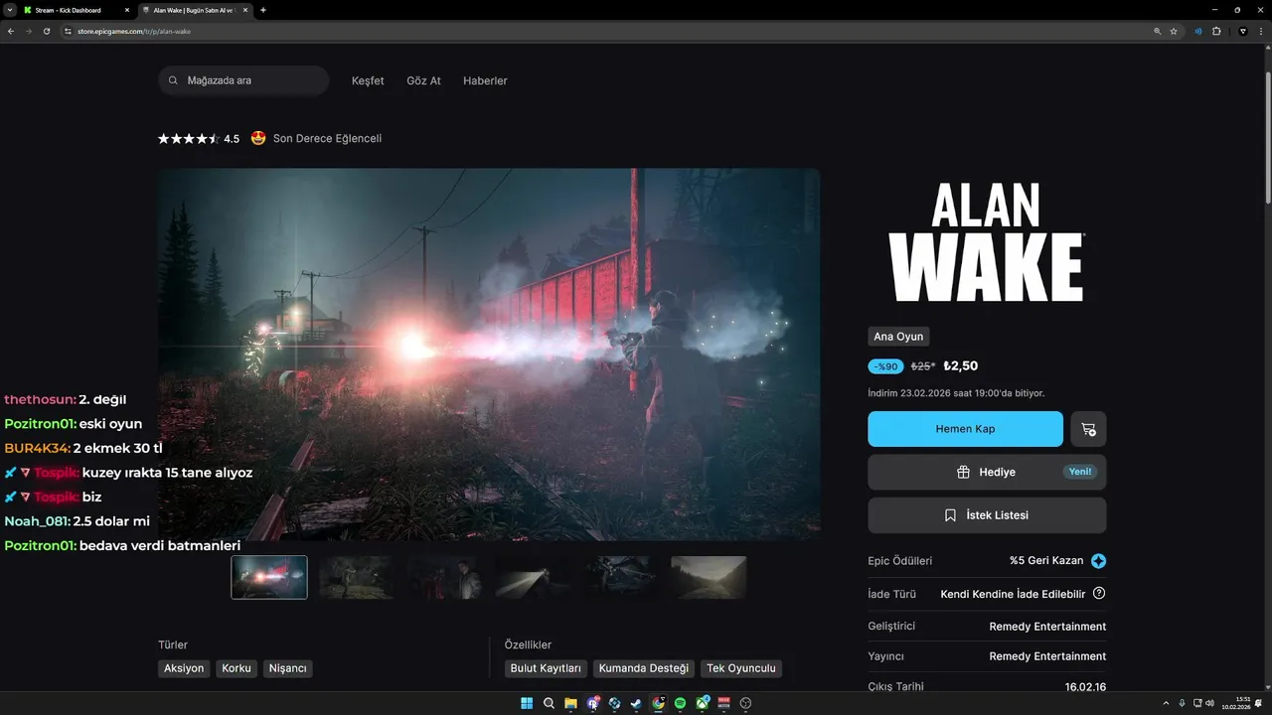The width and height of the screenshot is (1272, 715).
Task: Open Spotify from taskbar
Action: [x=680, y=703]
